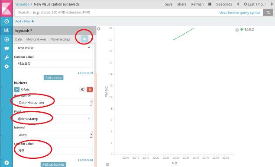Image resolution: width=275 pixels, height=167 pixels.
Task: Click the Add sub-buckets button
Action: [x=53, y=164]
